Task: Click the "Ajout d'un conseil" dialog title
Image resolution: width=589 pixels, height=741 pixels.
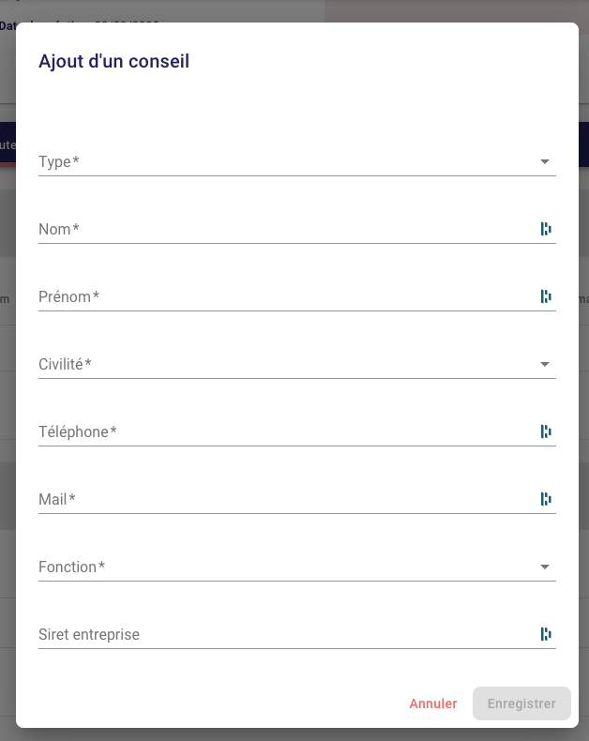Action: click(x=113, y=62)
